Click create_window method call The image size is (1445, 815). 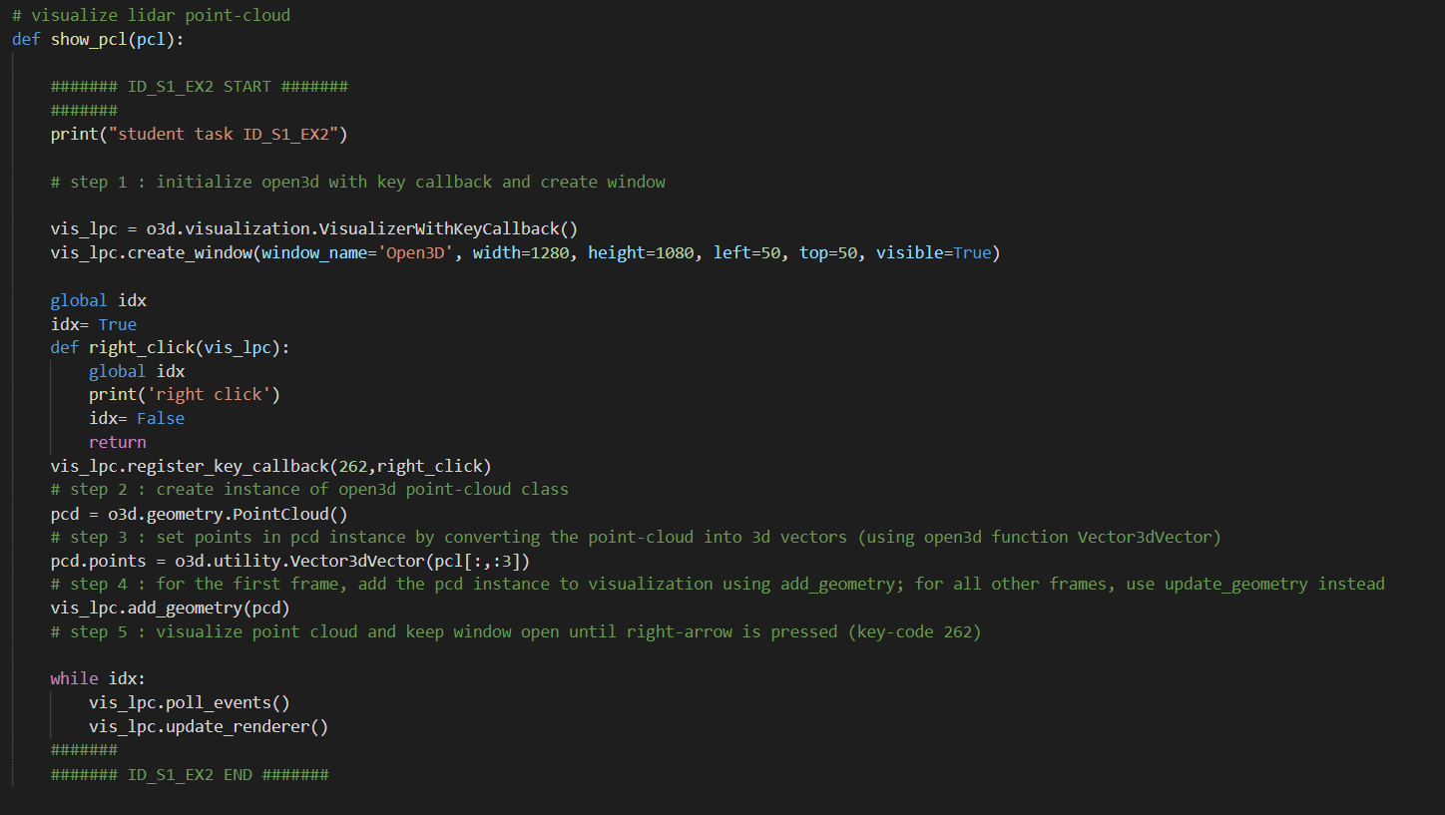190,253
